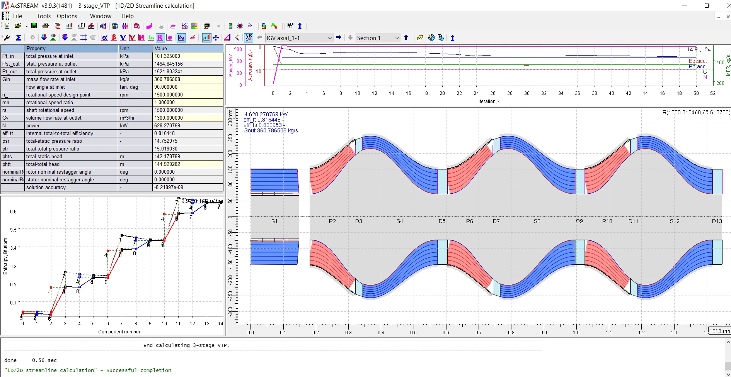This screenshot has height=377, width=731.
Task: Toggle the highlighted R reaction button
Action: [x=160, y=38]
